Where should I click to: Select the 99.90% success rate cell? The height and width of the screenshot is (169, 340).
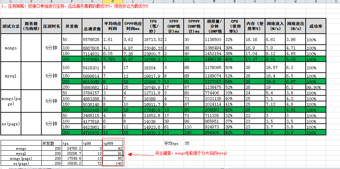pyautogui.click(x=316, y=87)
